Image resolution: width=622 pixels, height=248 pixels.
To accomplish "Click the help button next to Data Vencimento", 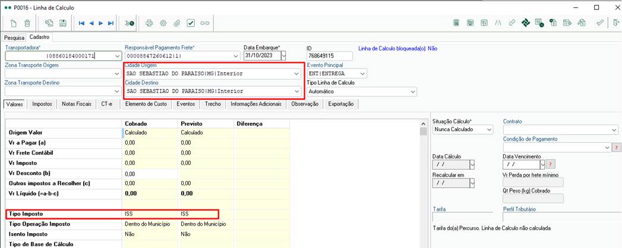I will tap(550, 164).
